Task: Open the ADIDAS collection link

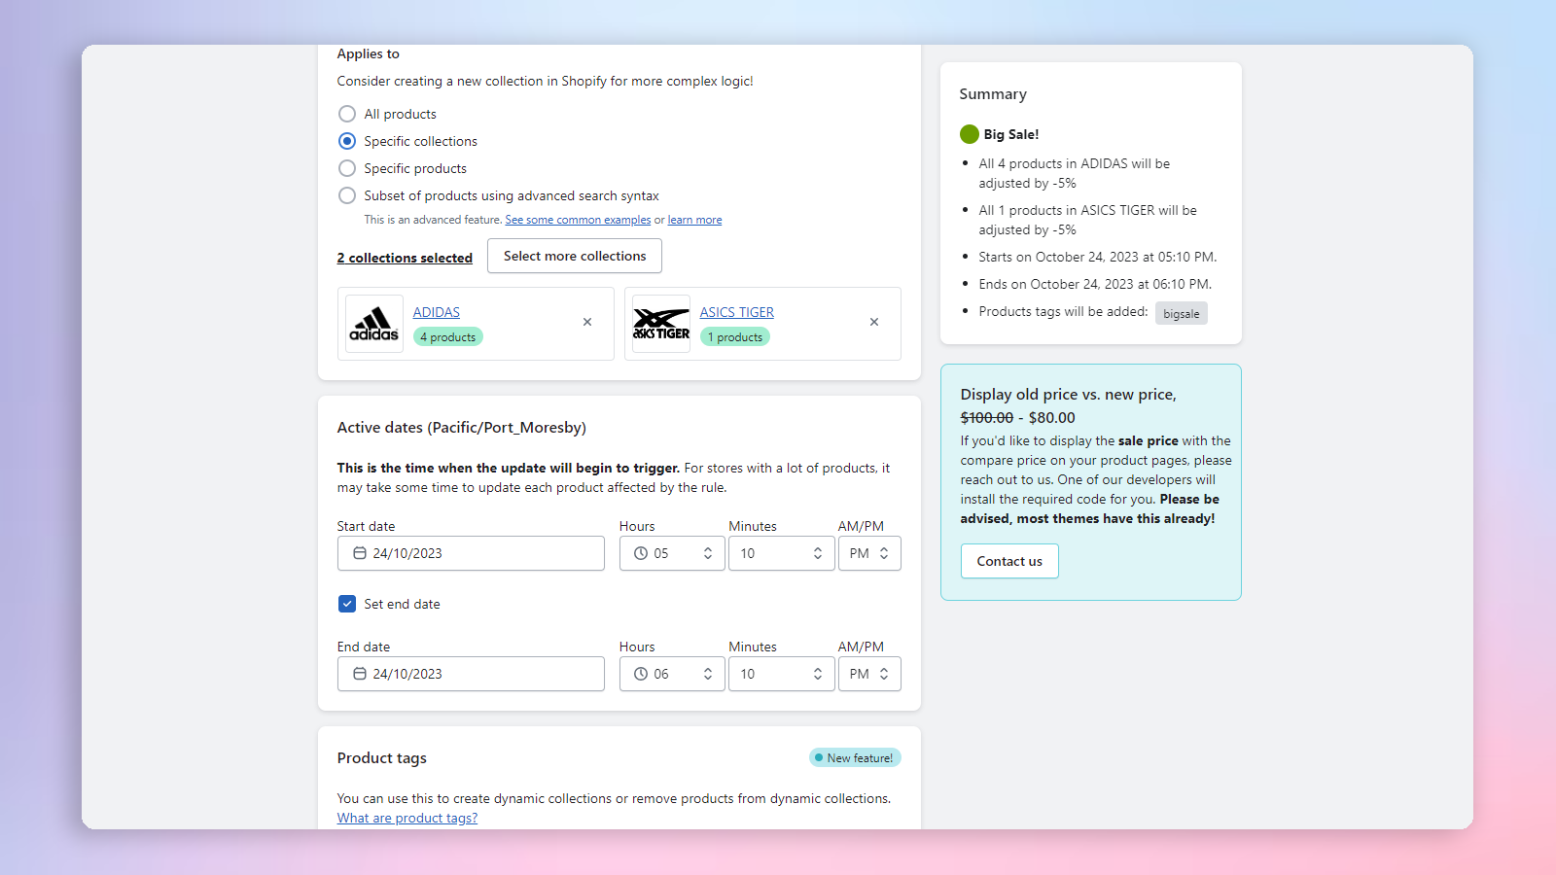Action: pos(436,311)
